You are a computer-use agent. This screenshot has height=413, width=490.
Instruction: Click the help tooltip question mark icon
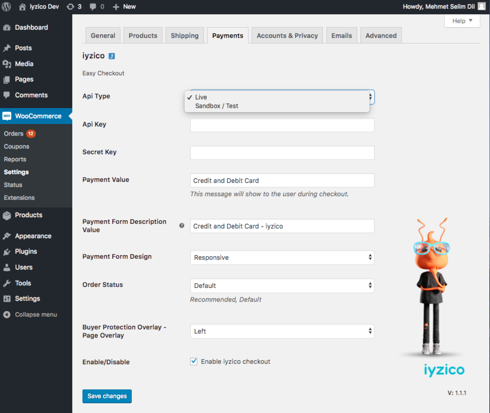pos(182,226)
